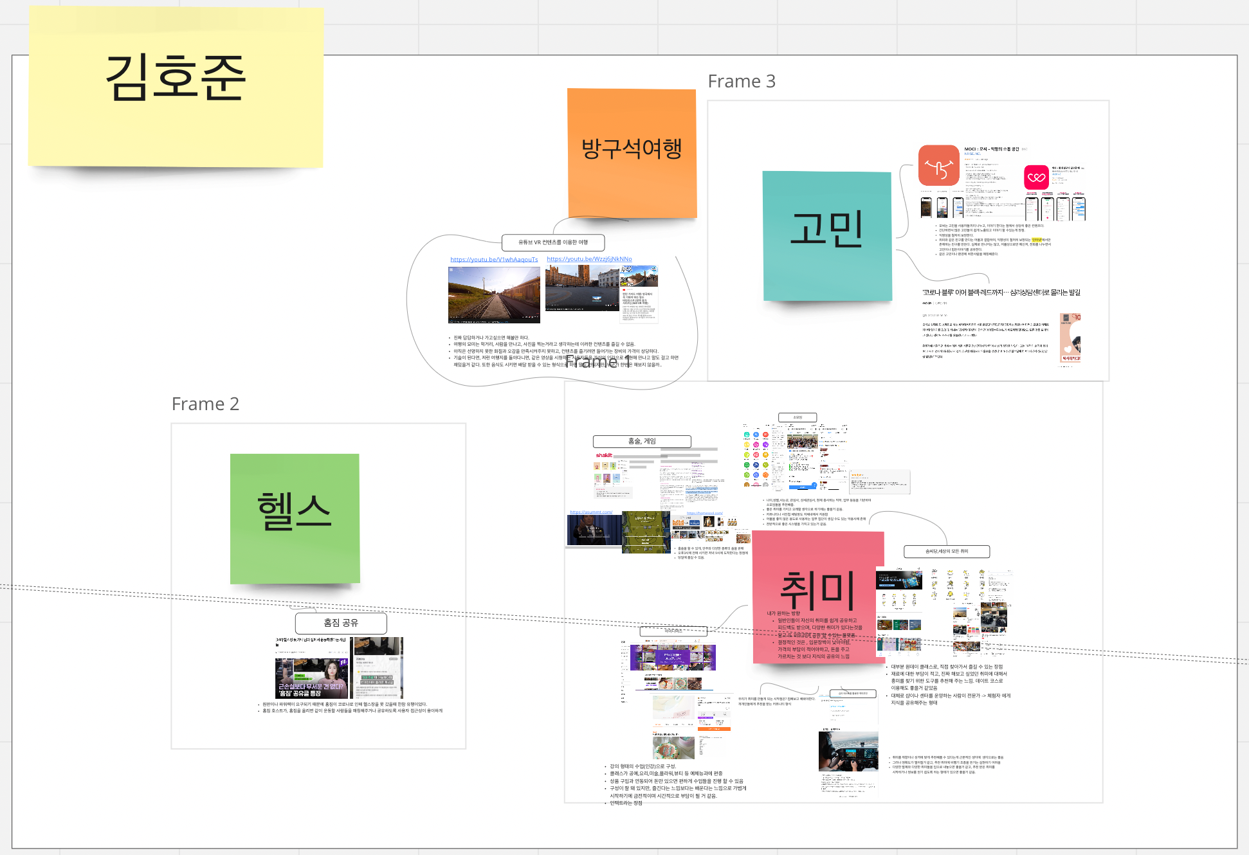The height and width of the screenshot is (855, 1249).
Task: Select the 홈술, 게임 text box
Action: (x=641, y=441)
